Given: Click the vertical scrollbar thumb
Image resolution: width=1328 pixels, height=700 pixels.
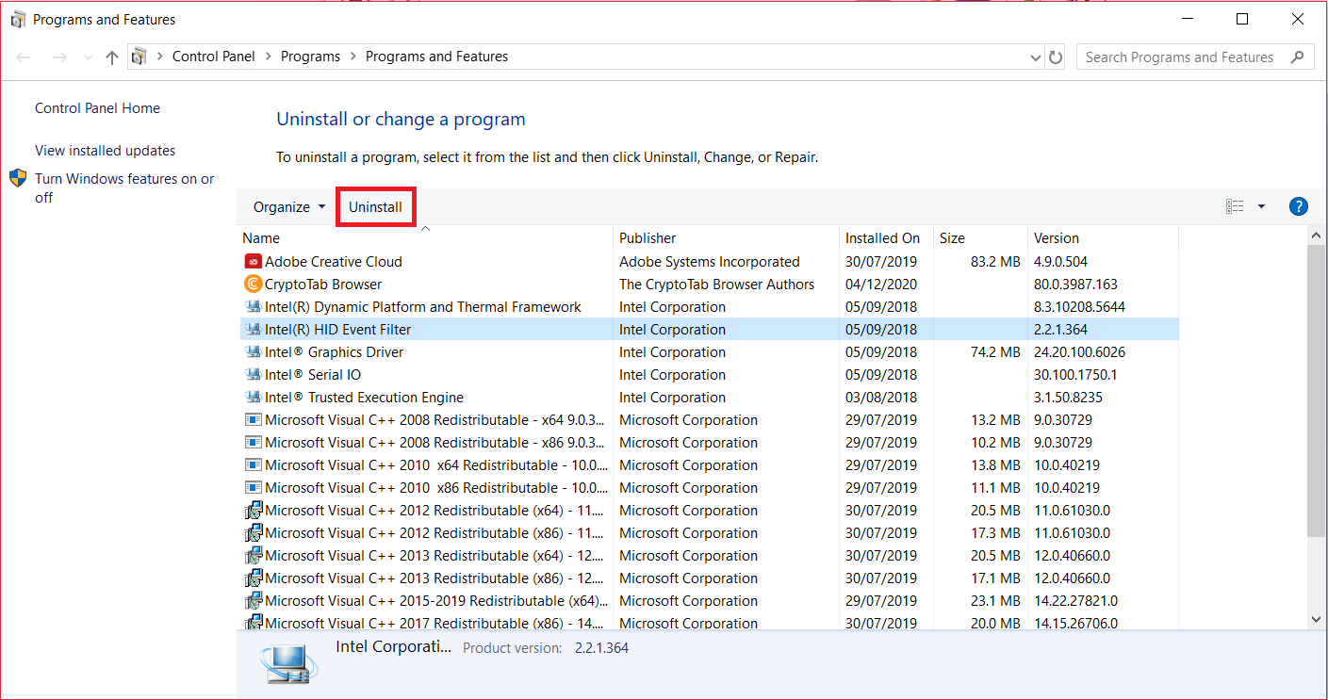Looking at the screenshot, I should 1317,391.
